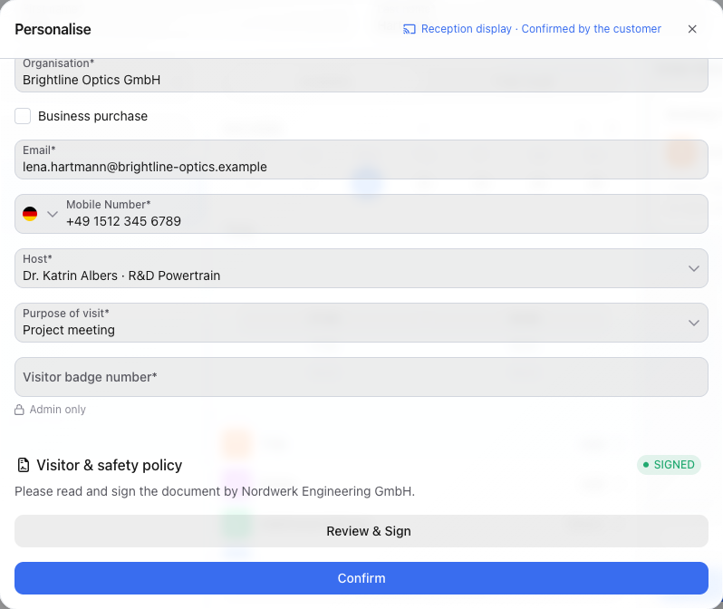Viewport: 723px width, 609px height.
Task: Click the Business purchase label text
Action: pos(92,116)
